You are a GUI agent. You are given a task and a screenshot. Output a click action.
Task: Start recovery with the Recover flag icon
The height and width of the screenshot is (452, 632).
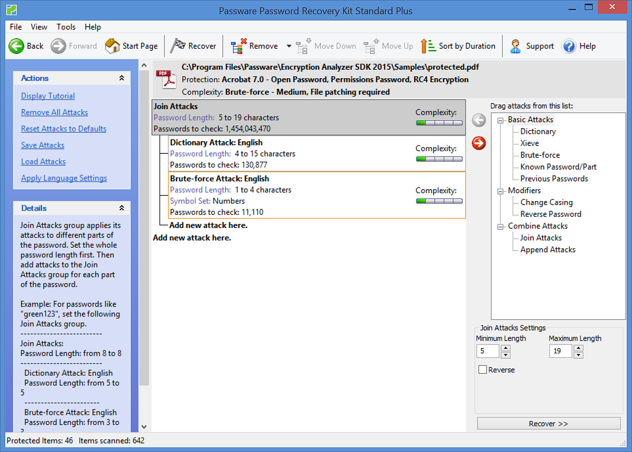[178, 46]
